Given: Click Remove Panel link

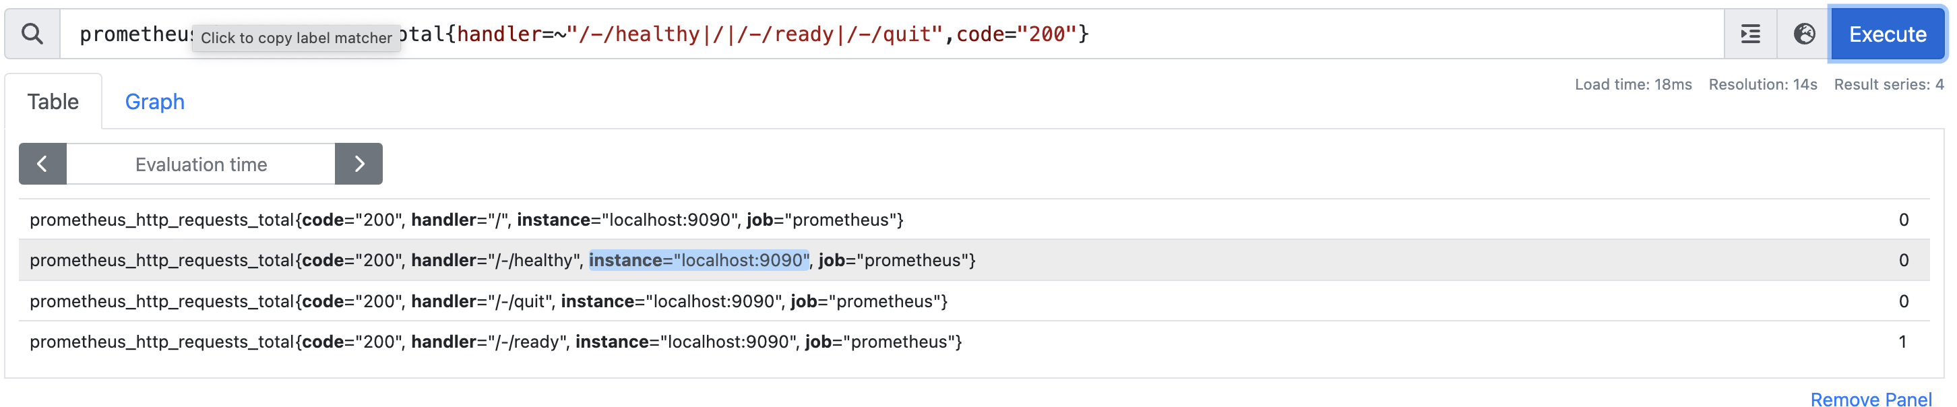Looking at the screenshot, I should (1870, 400).
